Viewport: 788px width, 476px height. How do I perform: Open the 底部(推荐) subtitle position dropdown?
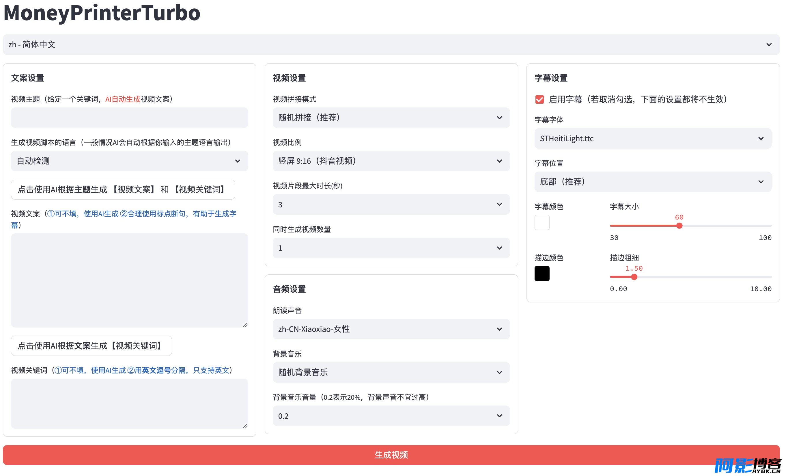653,182
